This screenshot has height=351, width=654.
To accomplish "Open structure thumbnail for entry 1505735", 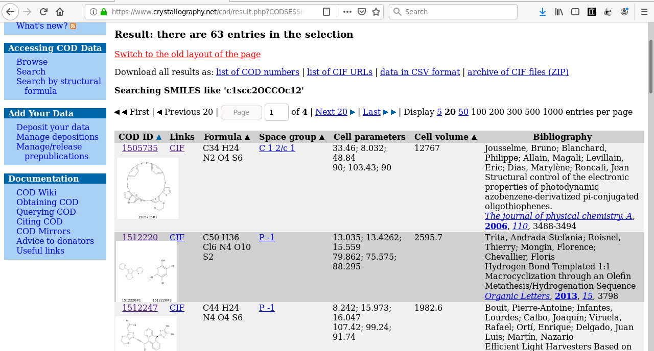I will [x=147, y=188].
